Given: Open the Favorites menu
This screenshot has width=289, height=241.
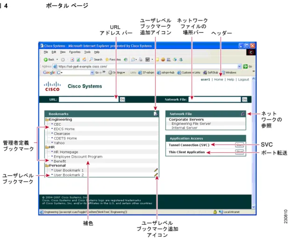Looking at the screenshot, I should [75, 52].
